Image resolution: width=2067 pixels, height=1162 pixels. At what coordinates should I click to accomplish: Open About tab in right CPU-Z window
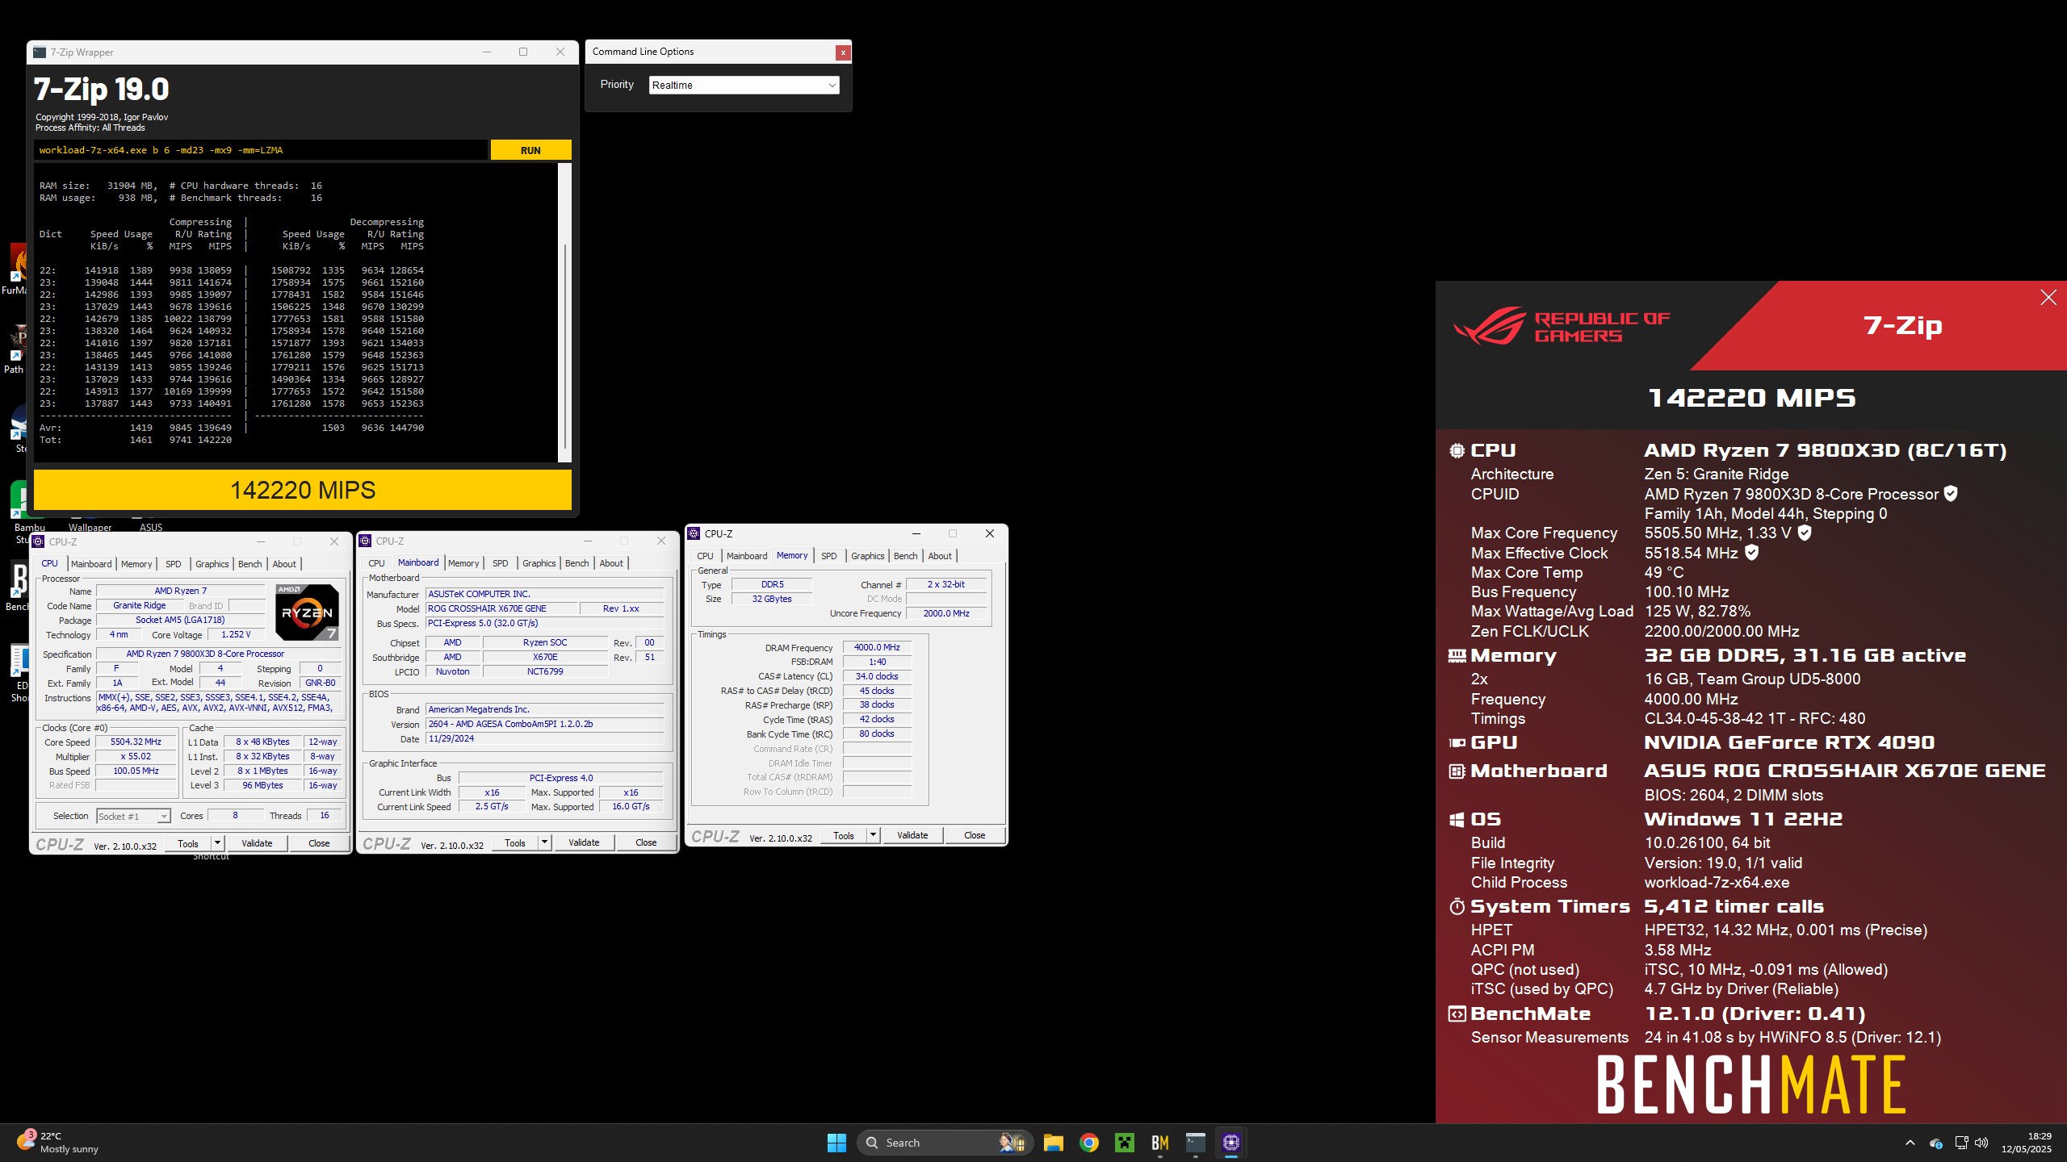pos(939,556)
